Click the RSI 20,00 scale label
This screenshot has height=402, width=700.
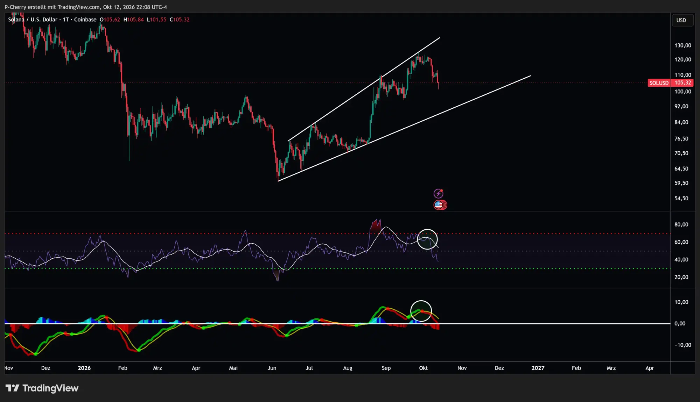[x=681, y=277]
